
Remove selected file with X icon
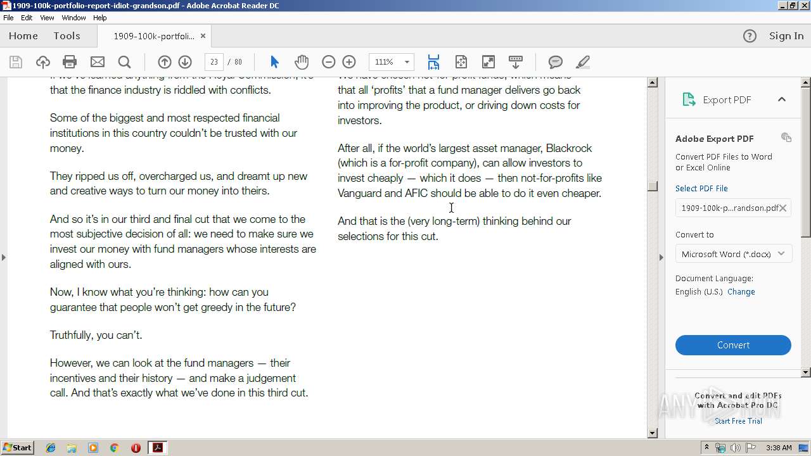783,208
